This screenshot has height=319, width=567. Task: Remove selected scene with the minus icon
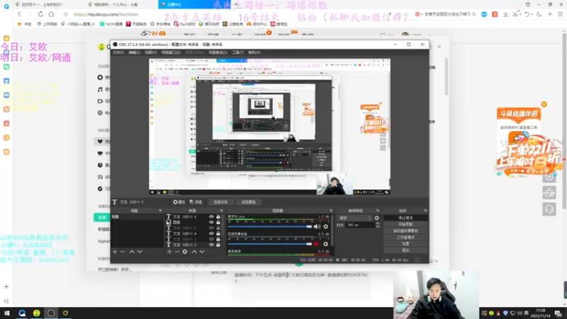point(123,252)
